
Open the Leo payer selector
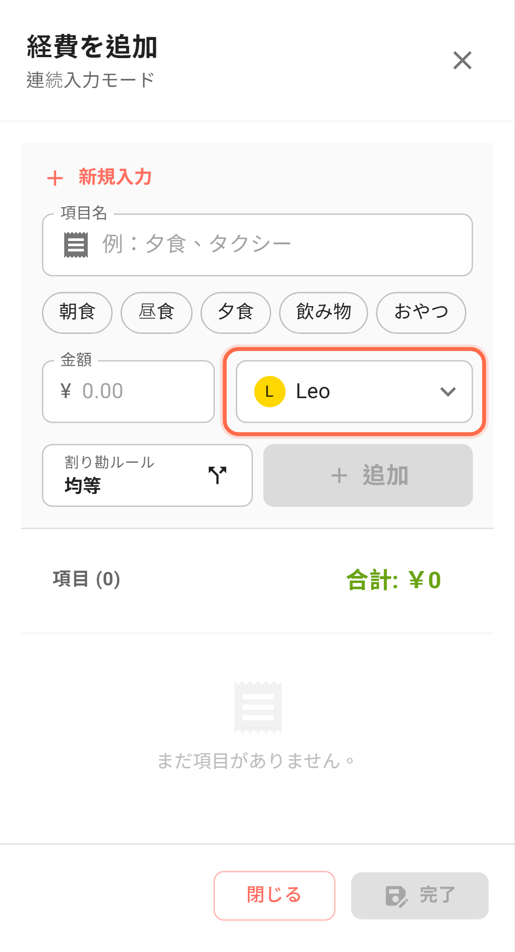pos(353,391)
